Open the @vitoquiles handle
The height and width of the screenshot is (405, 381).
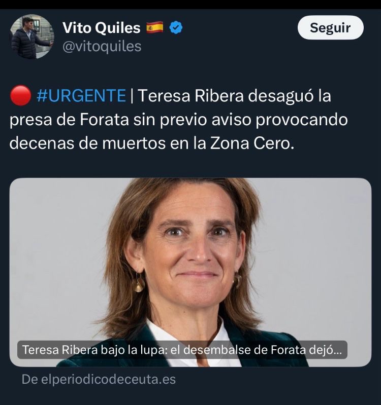[102, 47]
